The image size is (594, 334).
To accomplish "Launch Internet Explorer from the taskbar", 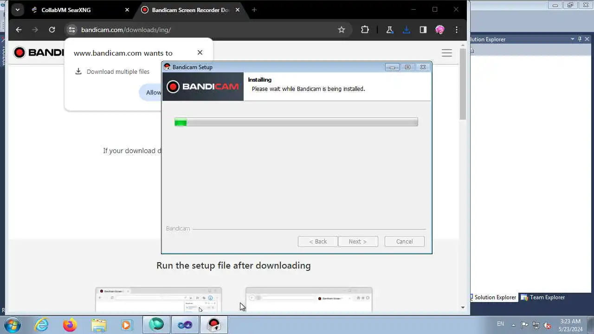I will click(41, 325).
